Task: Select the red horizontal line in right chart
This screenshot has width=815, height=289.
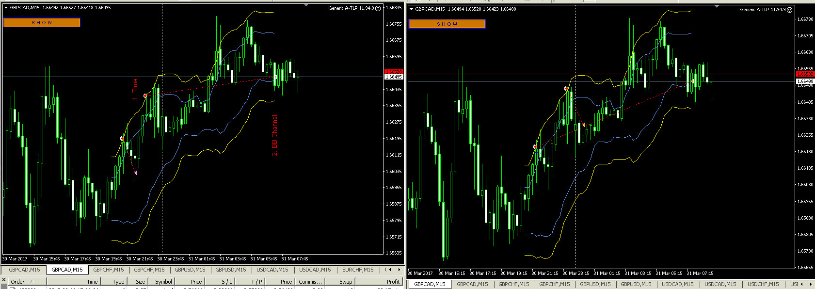Action: tap(601, 74)
